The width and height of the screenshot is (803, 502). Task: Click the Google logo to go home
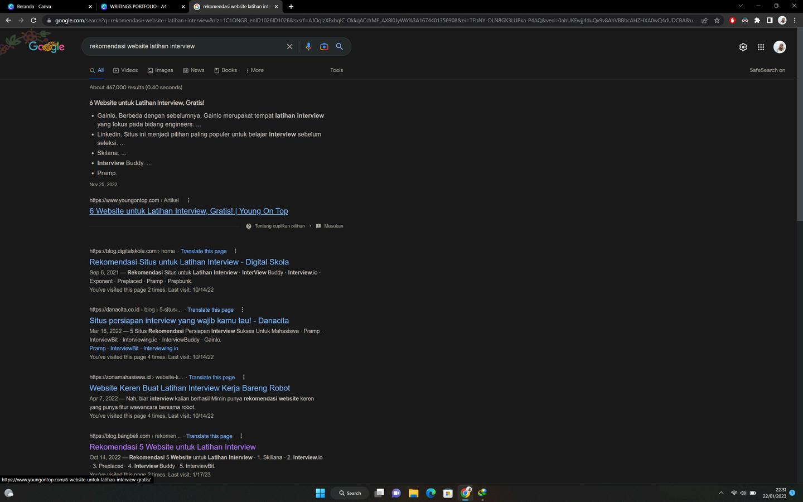[47, 47]
